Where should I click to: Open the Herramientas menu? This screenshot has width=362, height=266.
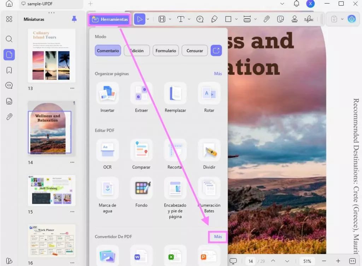click(x=110, y=19)
